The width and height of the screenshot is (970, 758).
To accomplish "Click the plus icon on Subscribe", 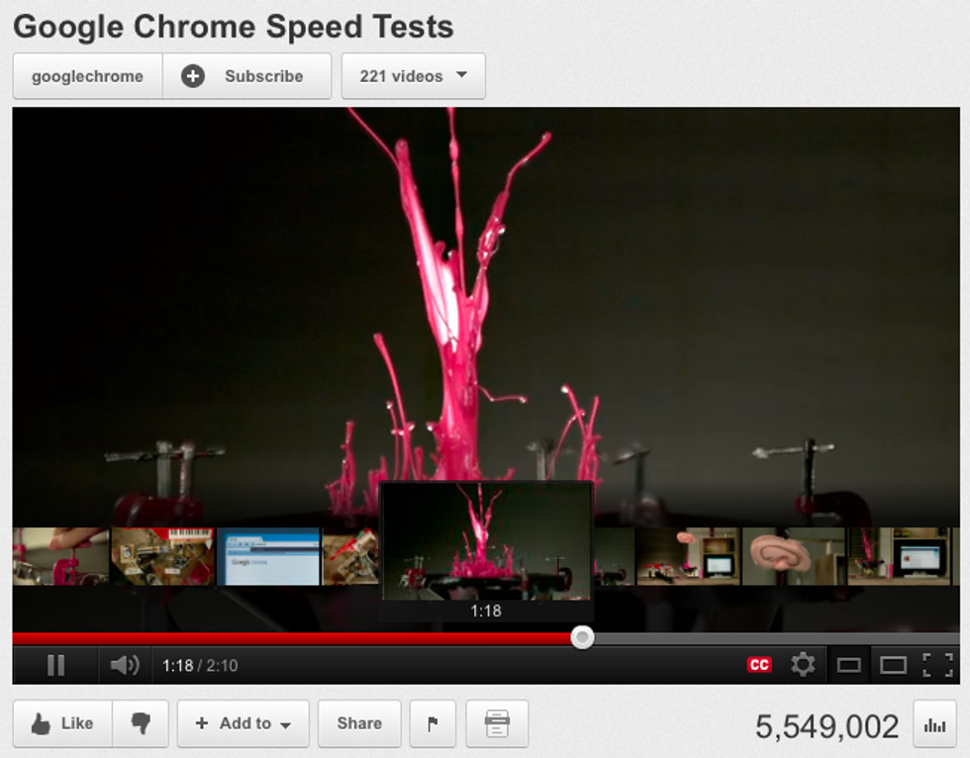I will tap(192, 76).
